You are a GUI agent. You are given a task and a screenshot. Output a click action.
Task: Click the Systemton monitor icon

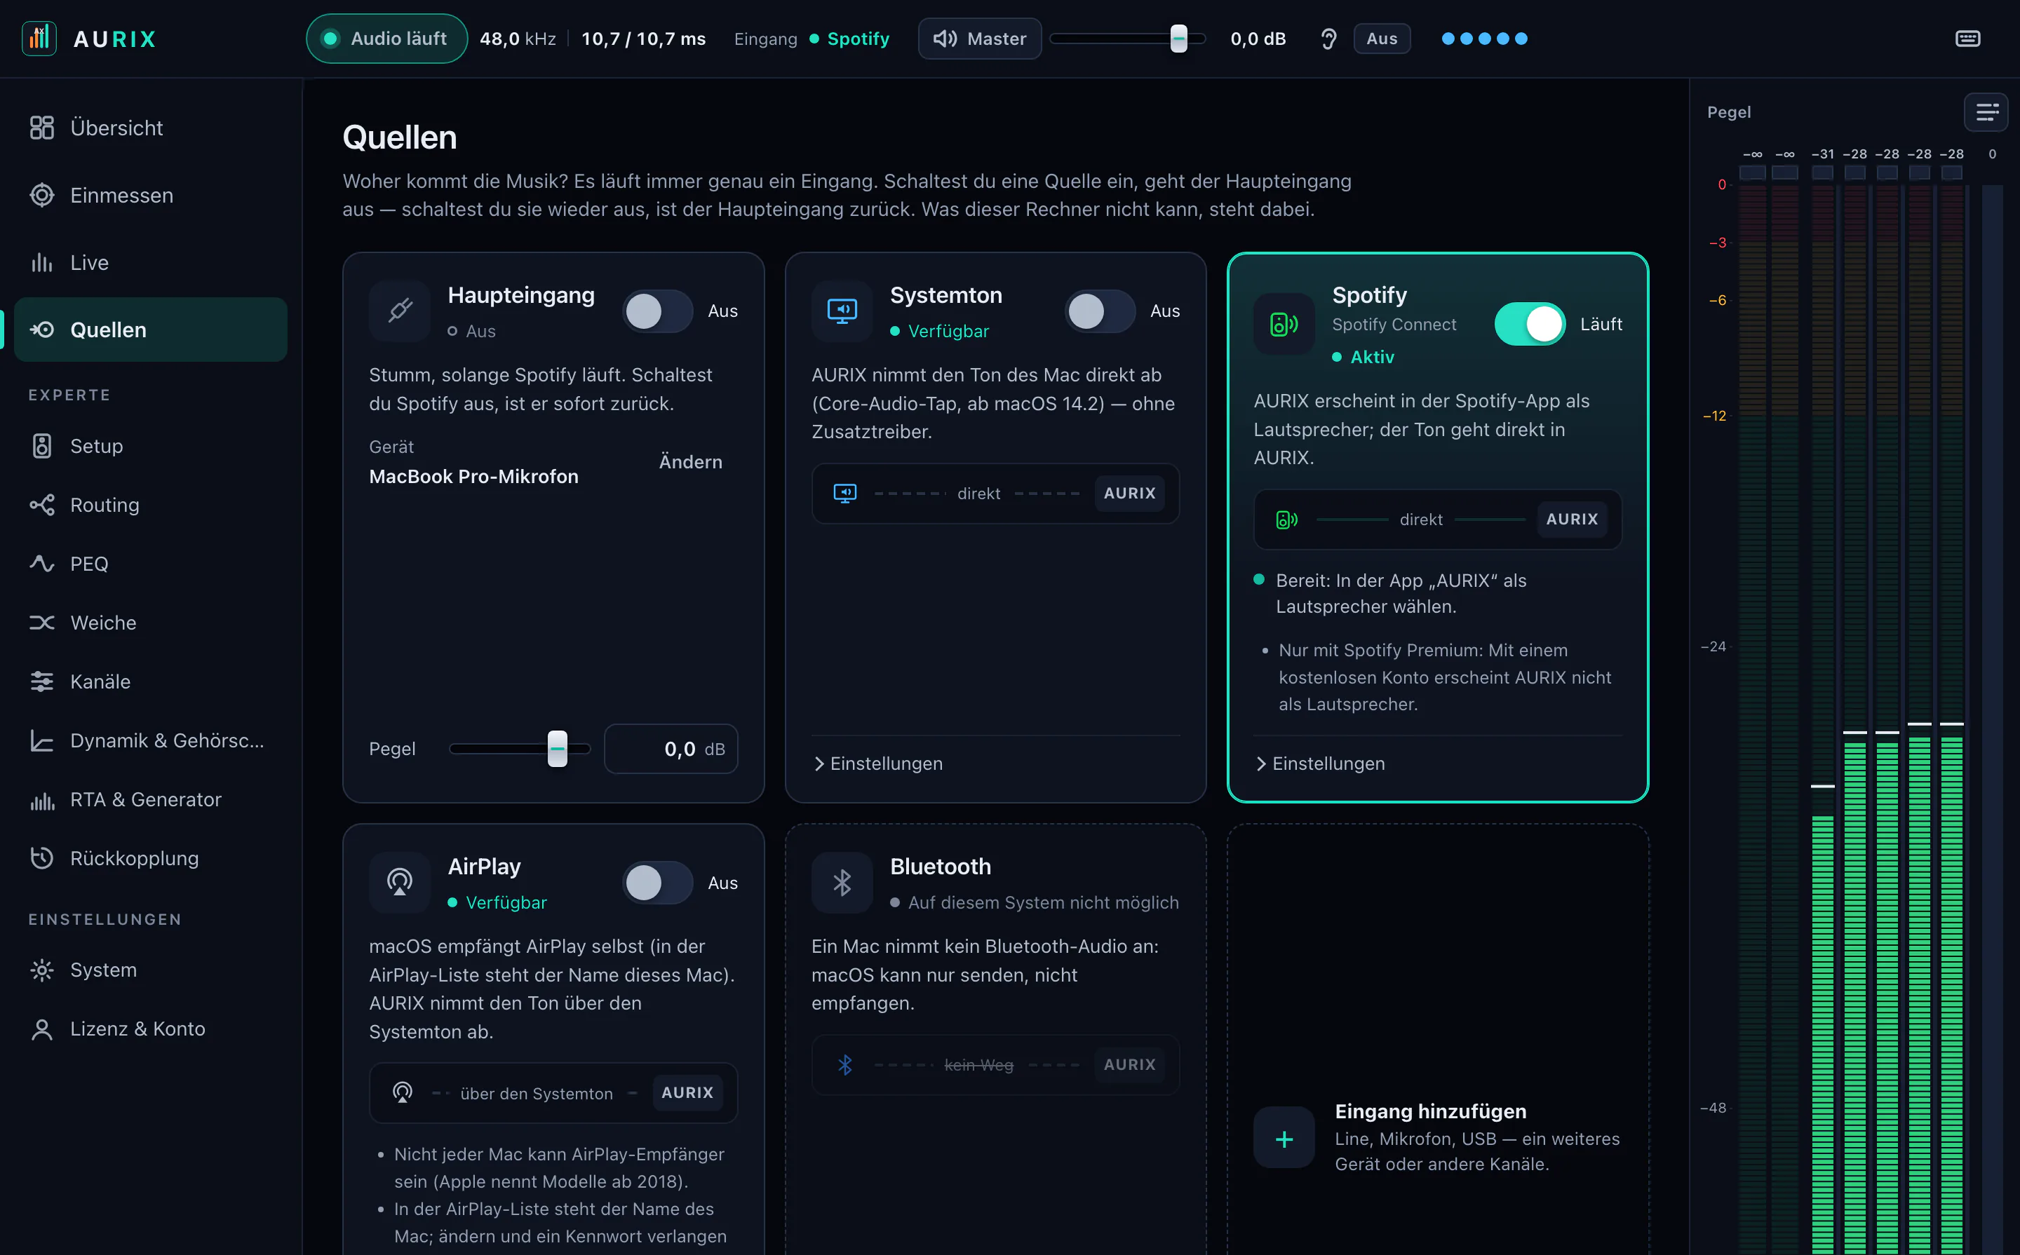tap(842, 311)
